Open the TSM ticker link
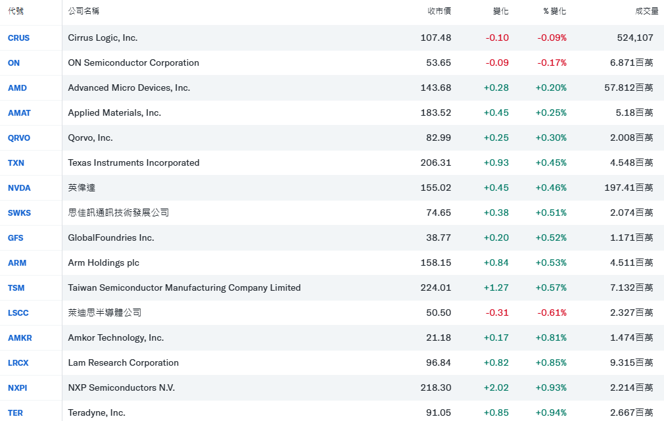The image size is (664, 421). pos(16,287)
